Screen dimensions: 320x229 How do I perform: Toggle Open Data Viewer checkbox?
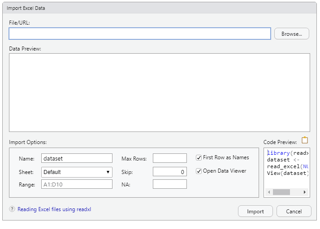199,171
